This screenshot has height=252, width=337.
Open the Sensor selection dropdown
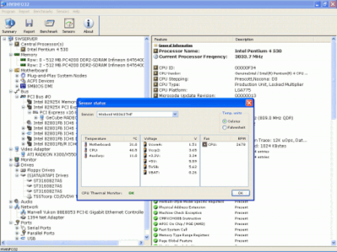(x=175, y=114)
